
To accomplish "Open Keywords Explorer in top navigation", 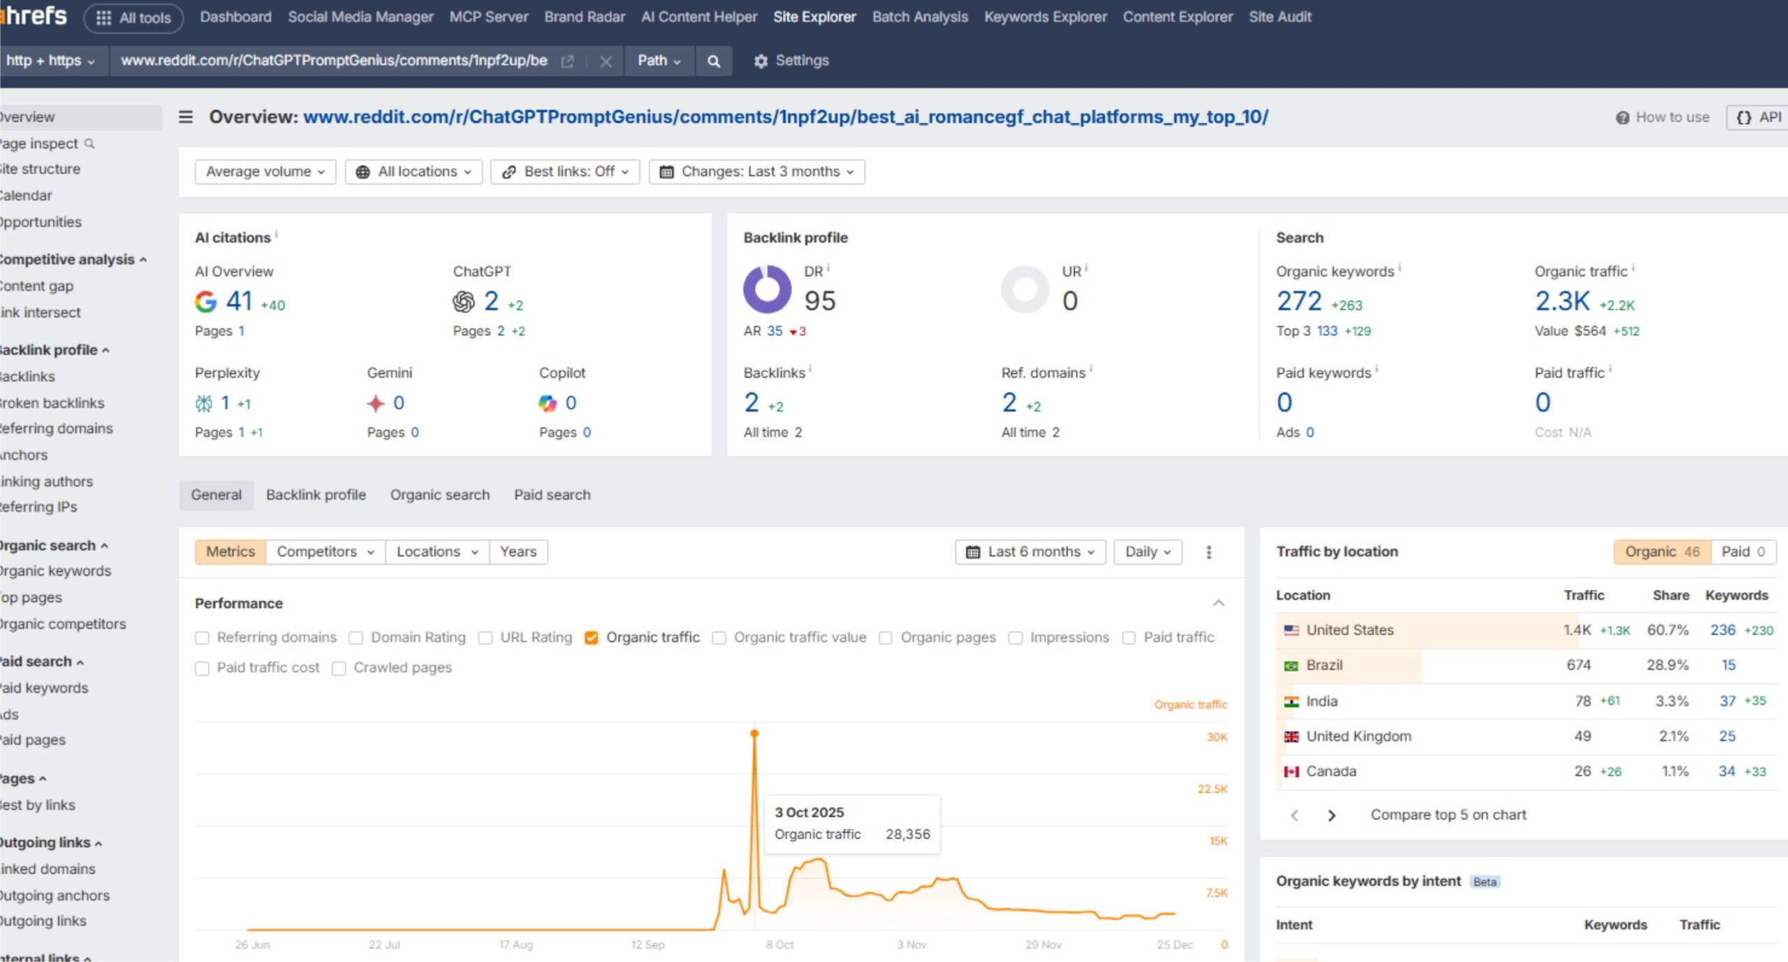I will click(1045, 17).
